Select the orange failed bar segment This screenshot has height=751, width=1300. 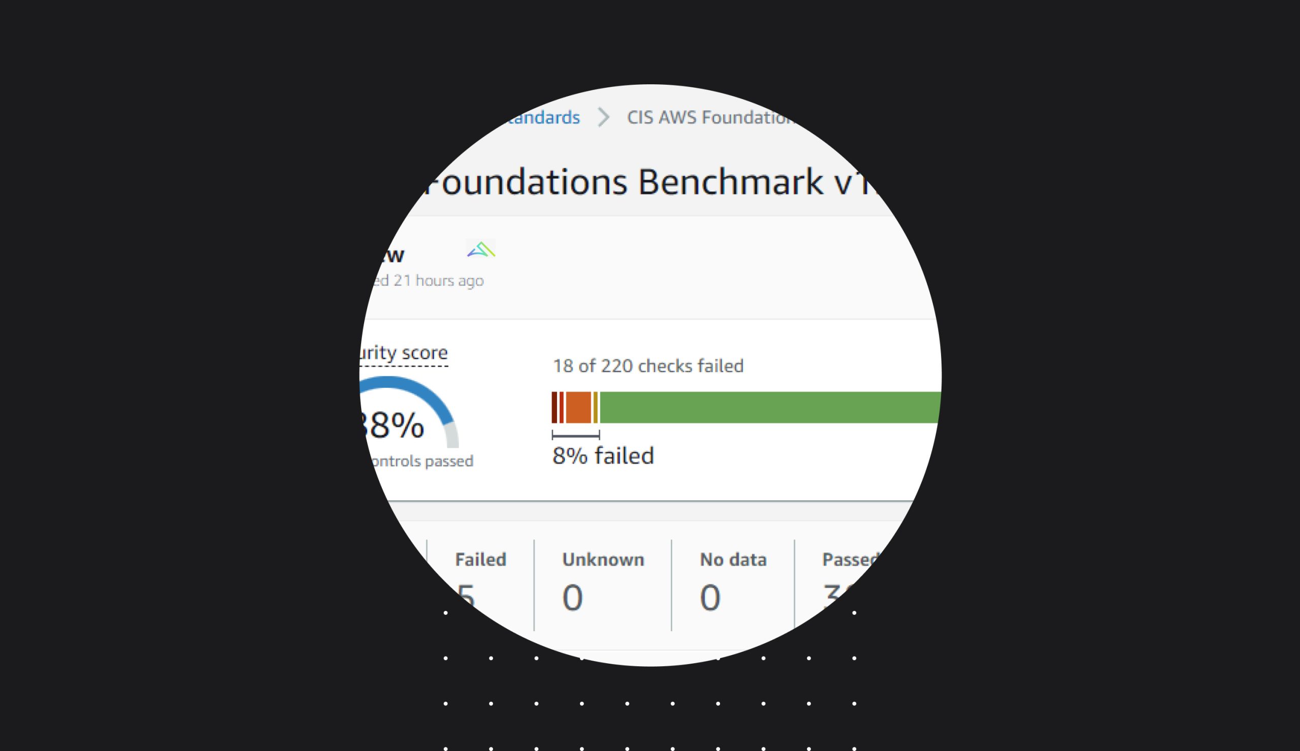pos(578,407)
